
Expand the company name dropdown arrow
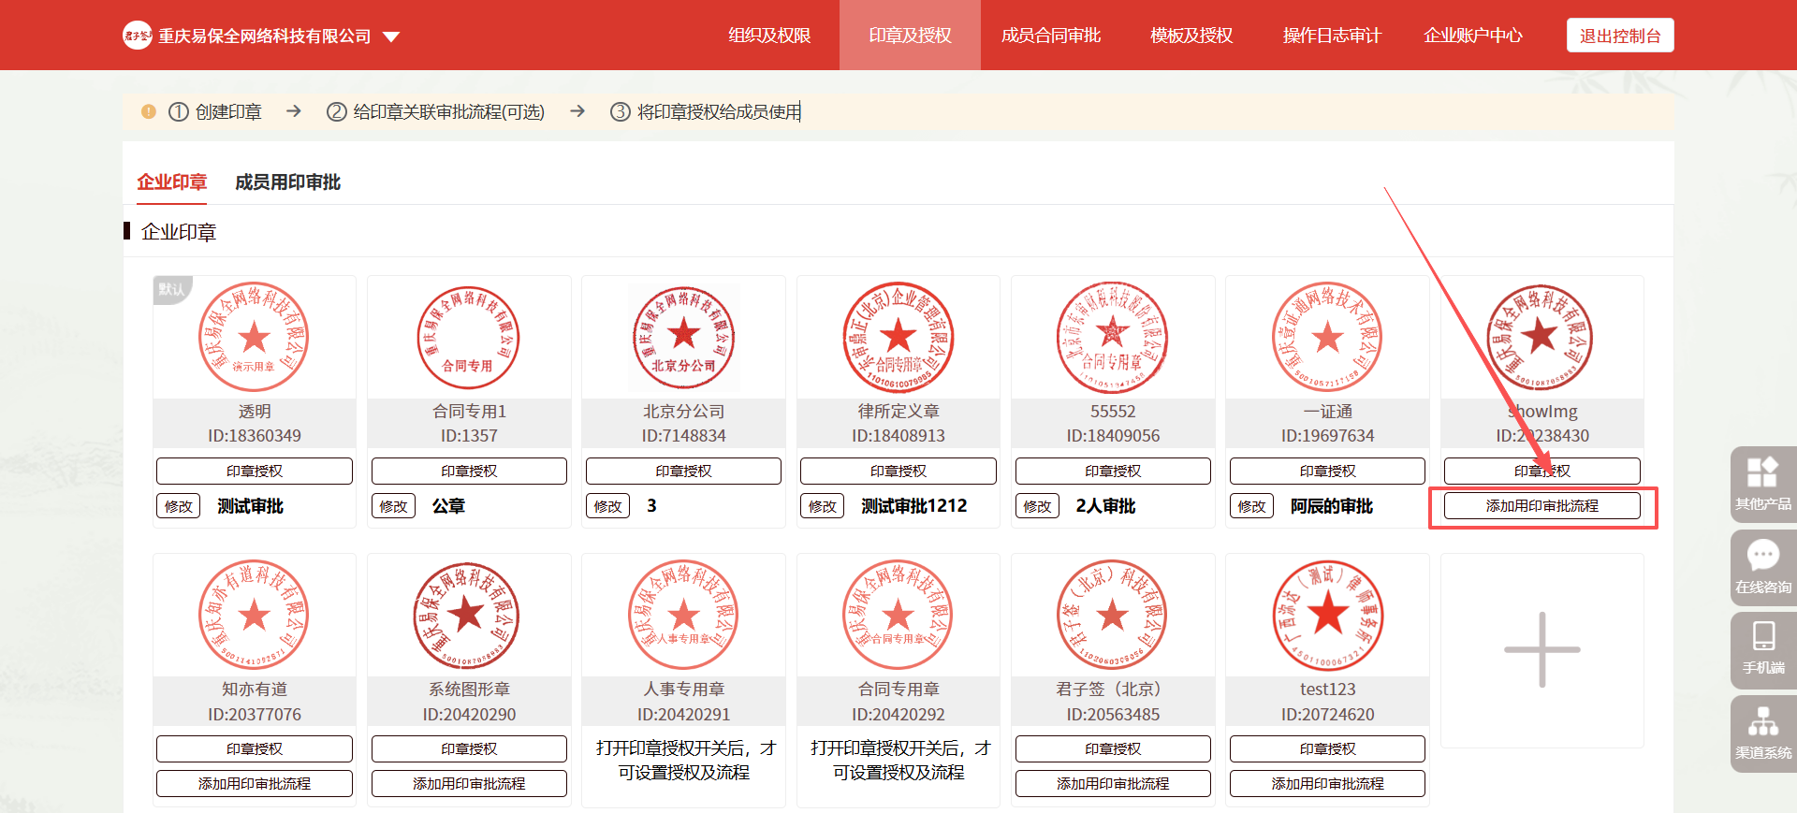(x=391, y=36)
